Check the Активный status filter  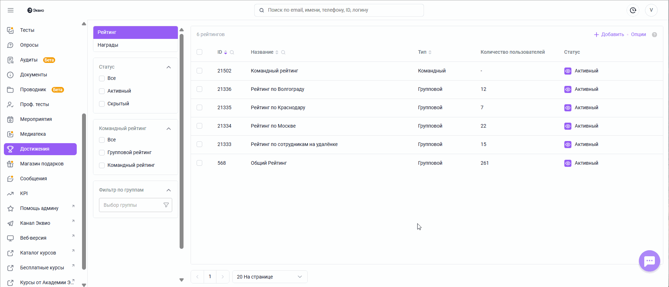pyautogui.click(x=102, y=91)
